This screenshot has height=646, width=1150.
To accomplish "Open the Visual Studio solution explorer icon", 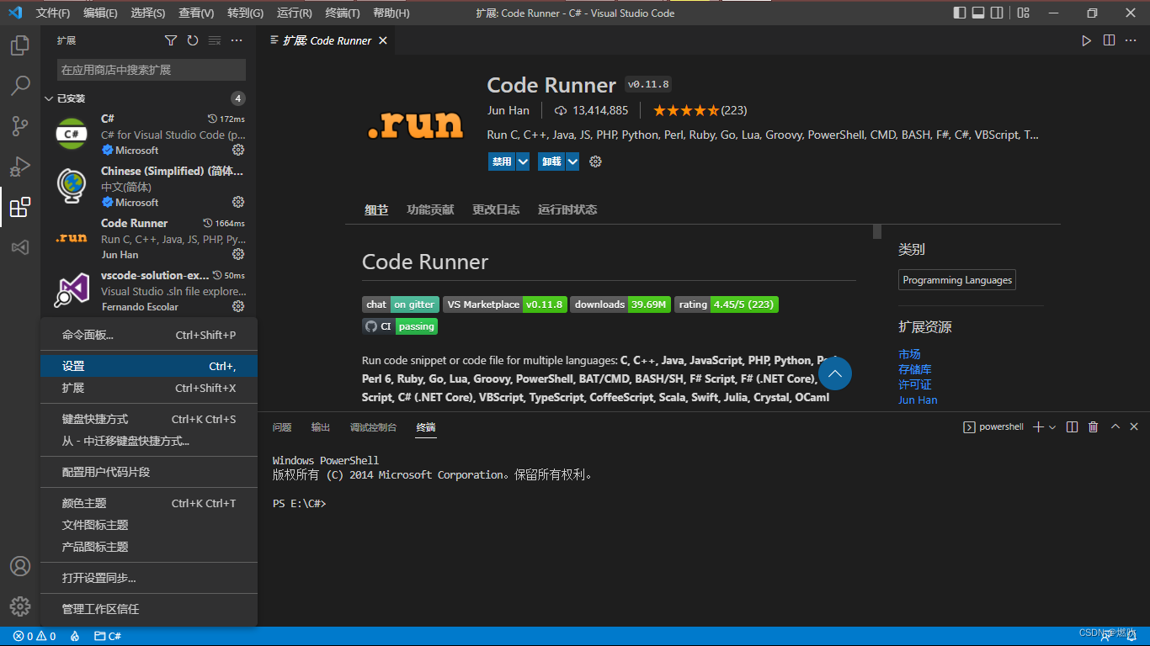I will pos(20,247).
